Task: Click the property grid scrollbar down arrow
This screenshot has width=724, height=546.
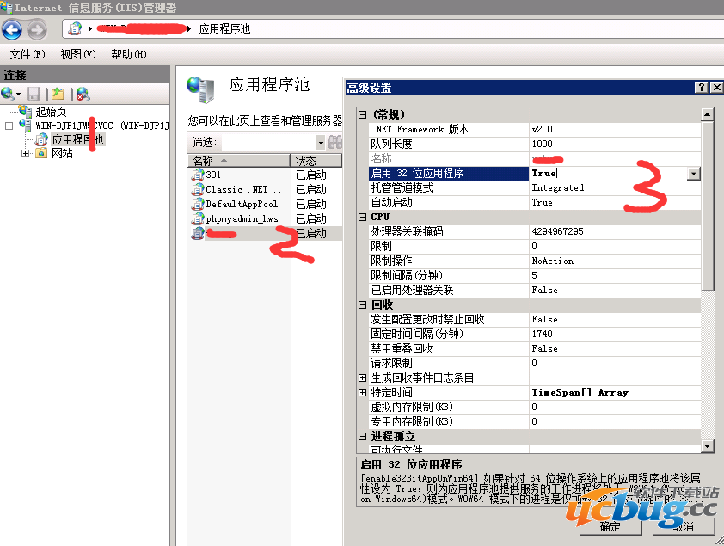Action: [707, 445]
